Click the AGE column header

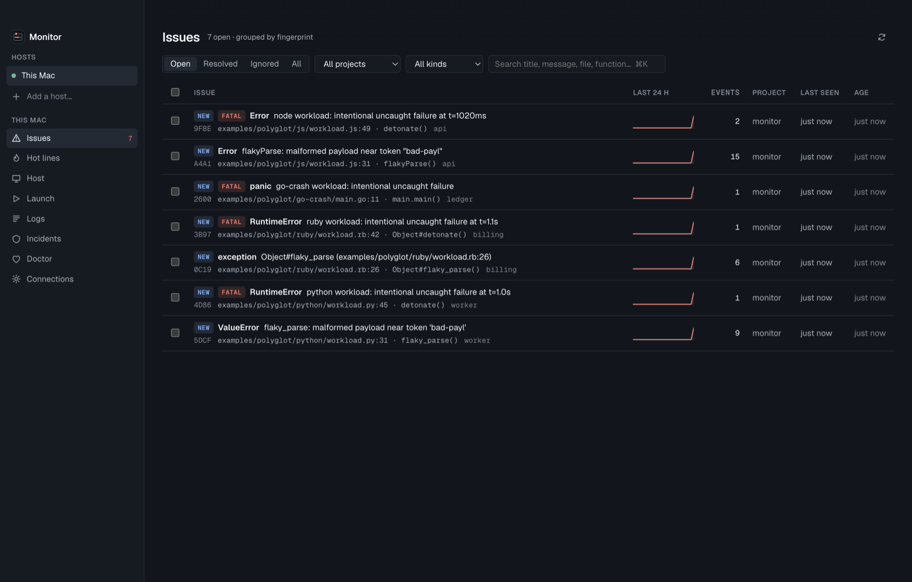(861, 92)
